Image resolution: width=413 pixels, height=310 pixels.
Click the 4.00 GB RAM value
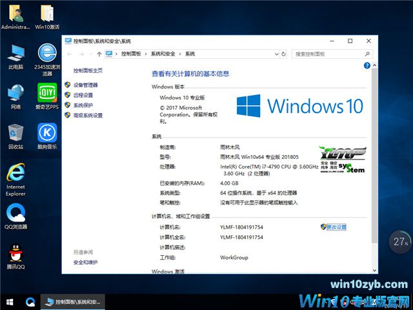[x=229, y=183]
